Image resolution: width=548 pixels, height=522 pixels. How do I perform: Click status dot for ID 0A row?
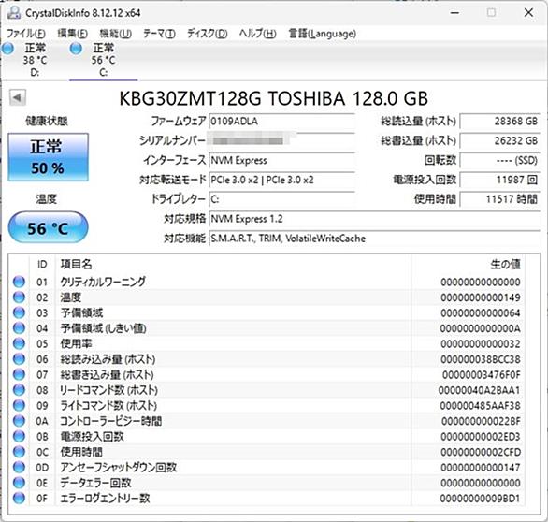tap(19, 421)
